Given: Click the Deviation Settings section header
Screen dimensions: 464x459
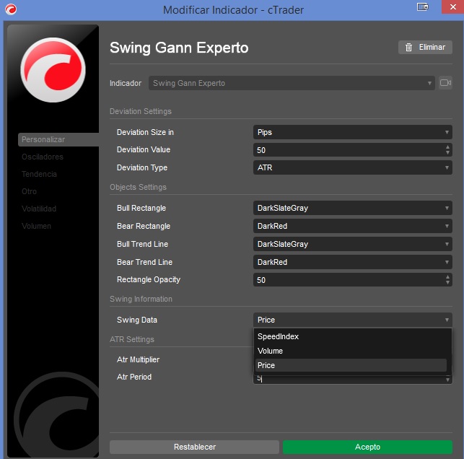Looking at the screenshot, I should [141, 111].
